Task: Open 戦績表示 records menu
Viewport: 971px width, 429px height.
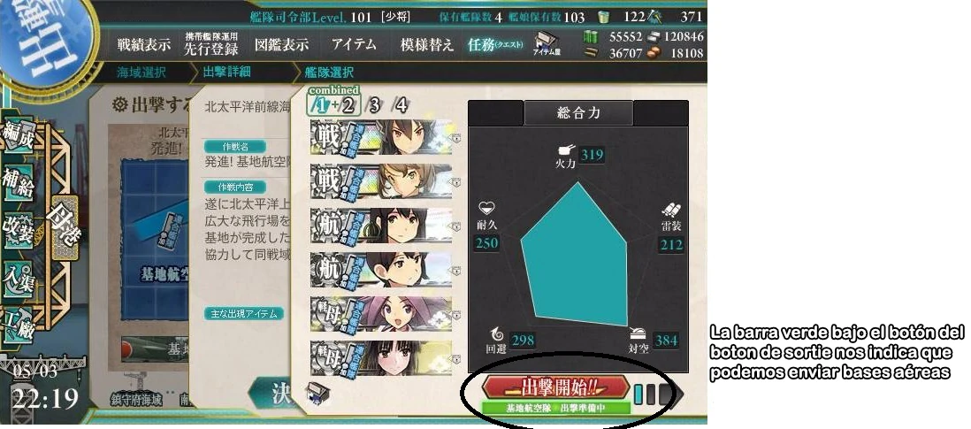Action: click(x=143, y=45)
